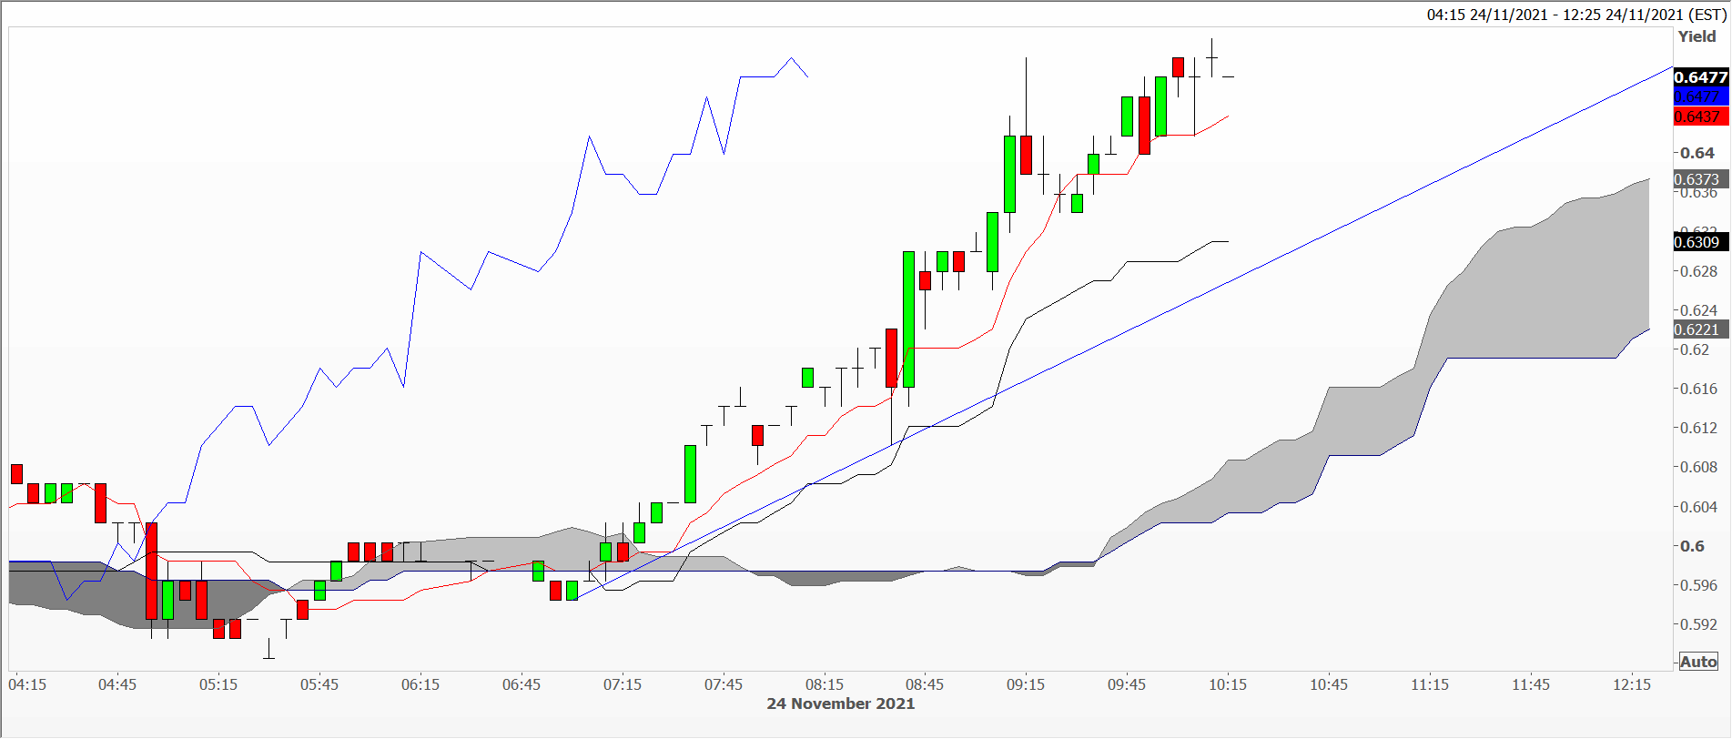This screenshot has width=1732, height=739.
Task: Click the 08:45 time axis label
Action: [x=925, y=684]
